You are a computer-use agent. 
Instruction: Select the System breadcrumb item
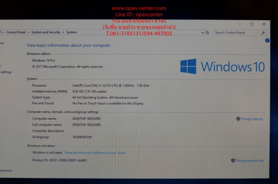[71, 32]
